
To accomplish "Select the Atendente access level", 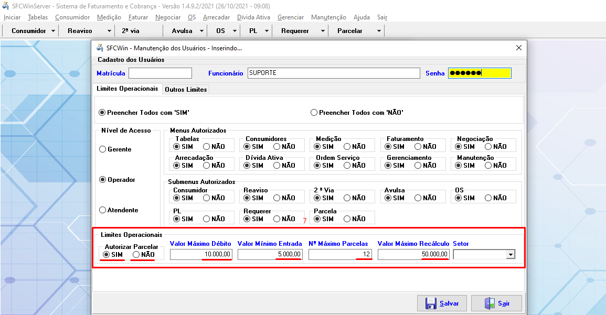I will 102,210.
